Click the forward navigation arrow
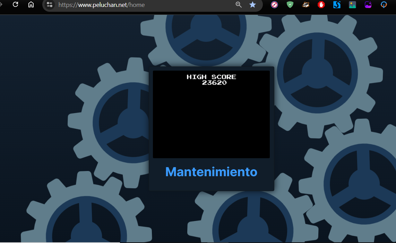The width and height of the screenshot is (396, 243). coord(1,4)
